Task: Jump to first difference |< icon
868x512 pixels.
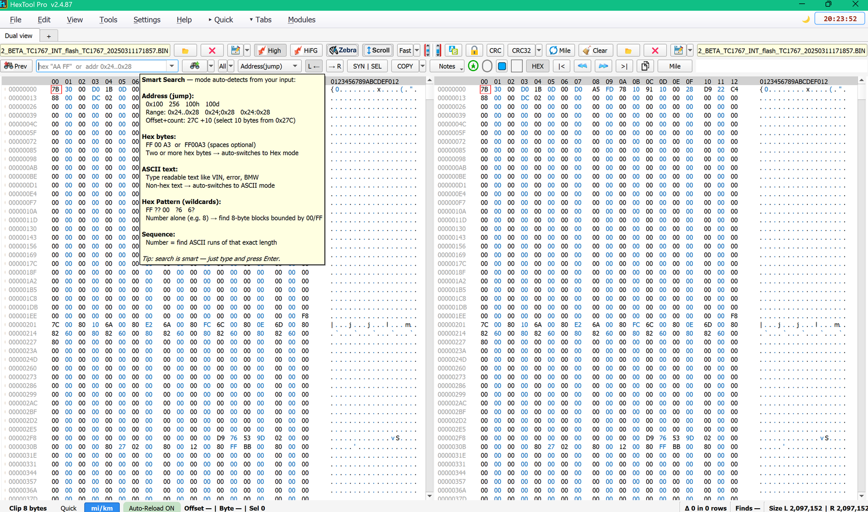Action: 562,66
